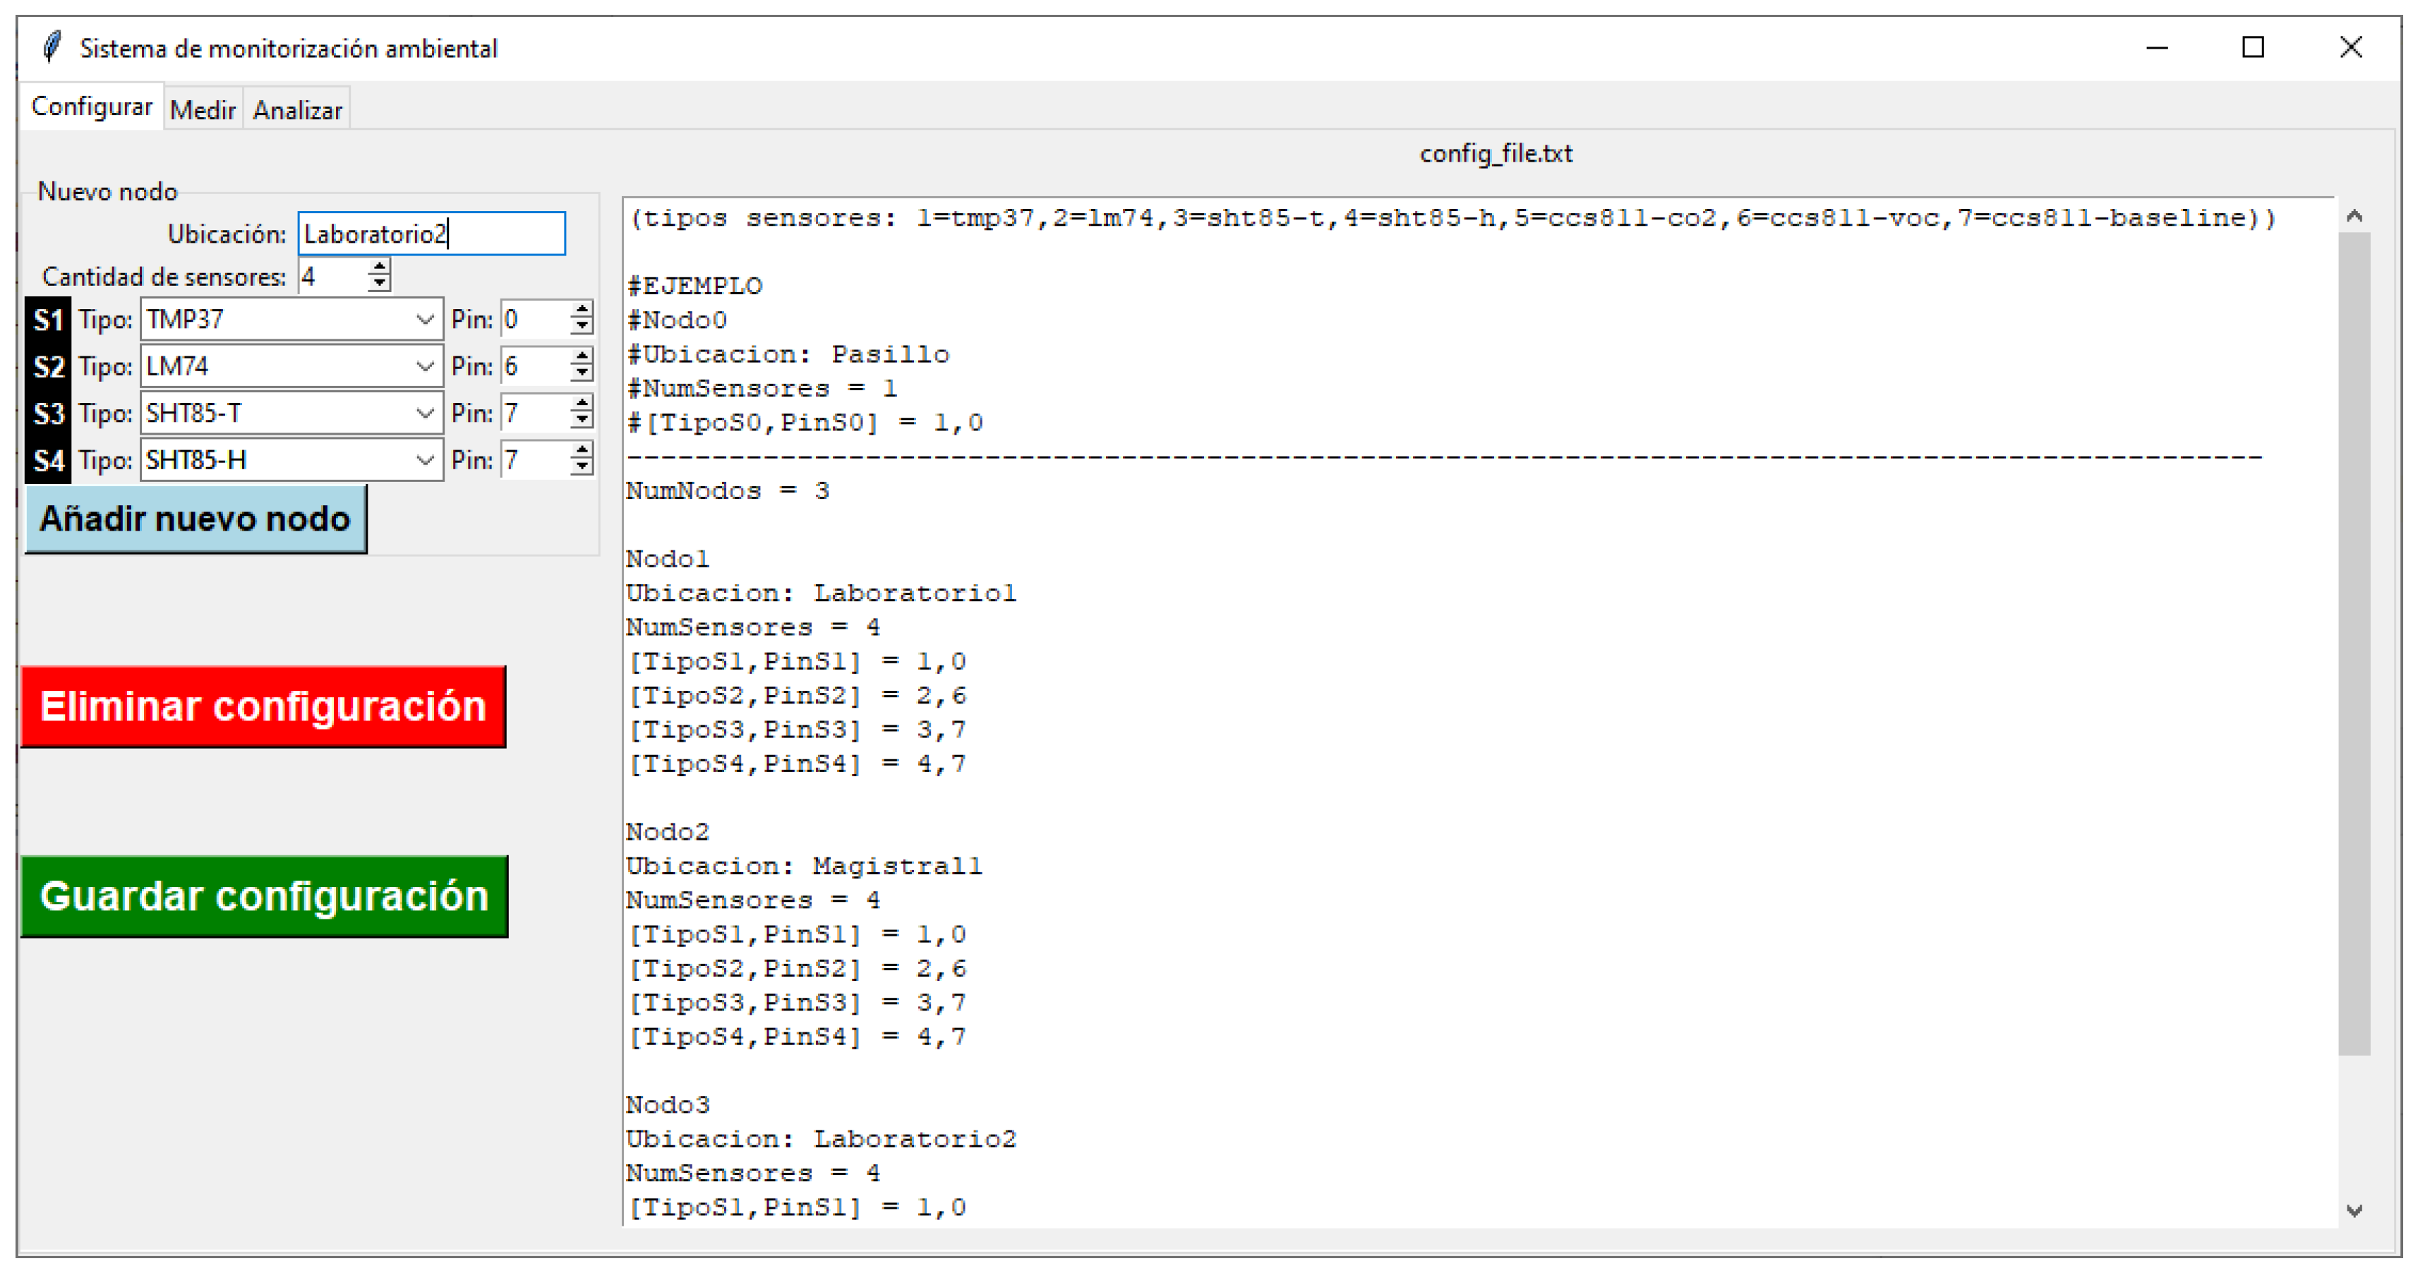Click the scrollbar up arrow in config text
The height and width of the screenshot is (1273, 2418).
pos(2353,217)
